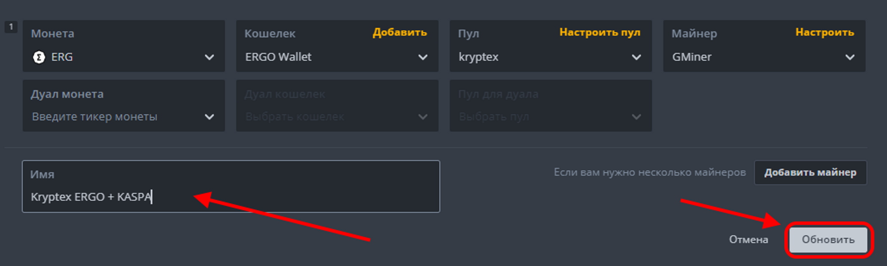Click the Добавить wallet link
Viewport: 887px width, 266px height.
coord(400,32)
